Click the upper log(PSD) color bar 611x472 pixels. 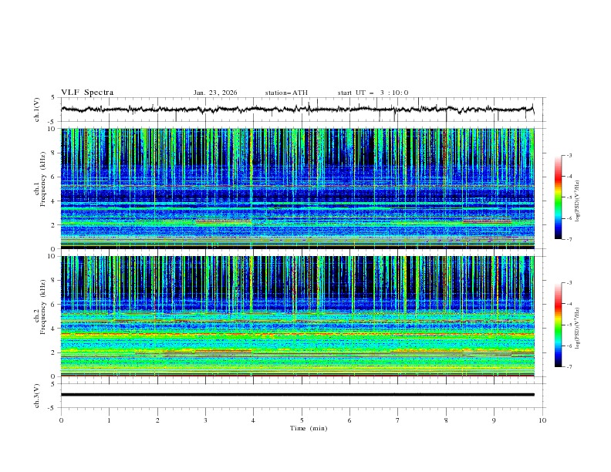tap(558, 197)
